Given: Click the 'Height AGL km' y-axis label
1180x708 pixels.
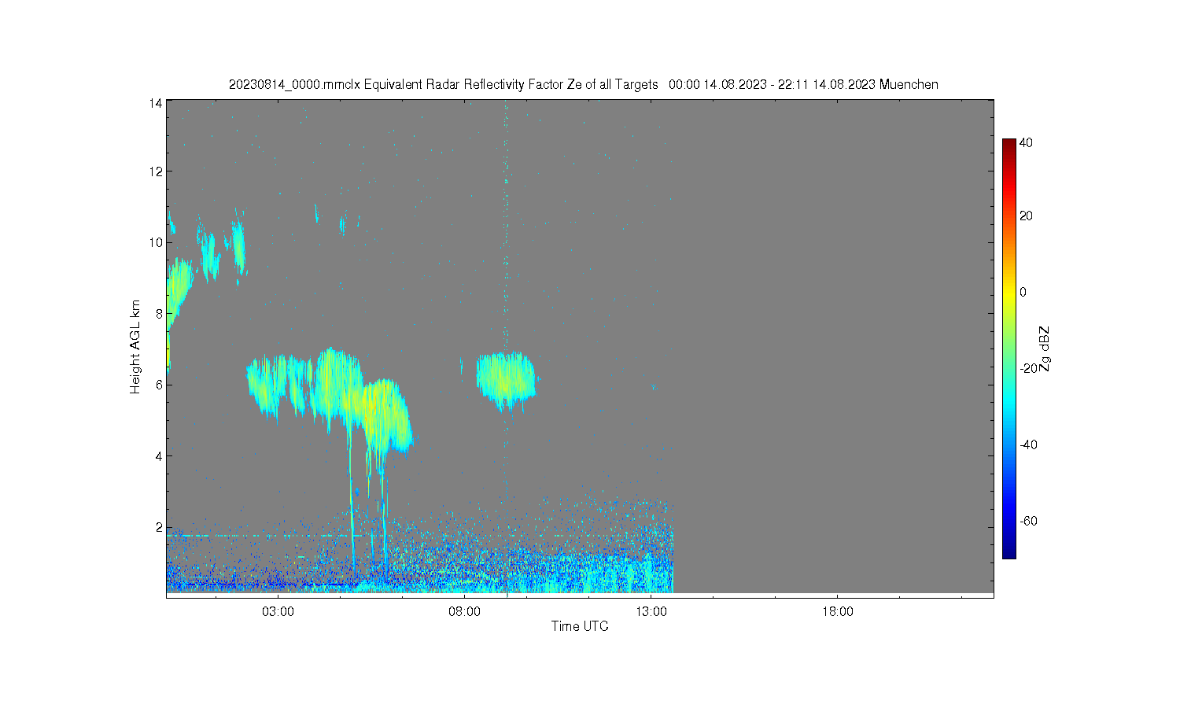Looking at the screenshot, I should click(x=135, y=347).
